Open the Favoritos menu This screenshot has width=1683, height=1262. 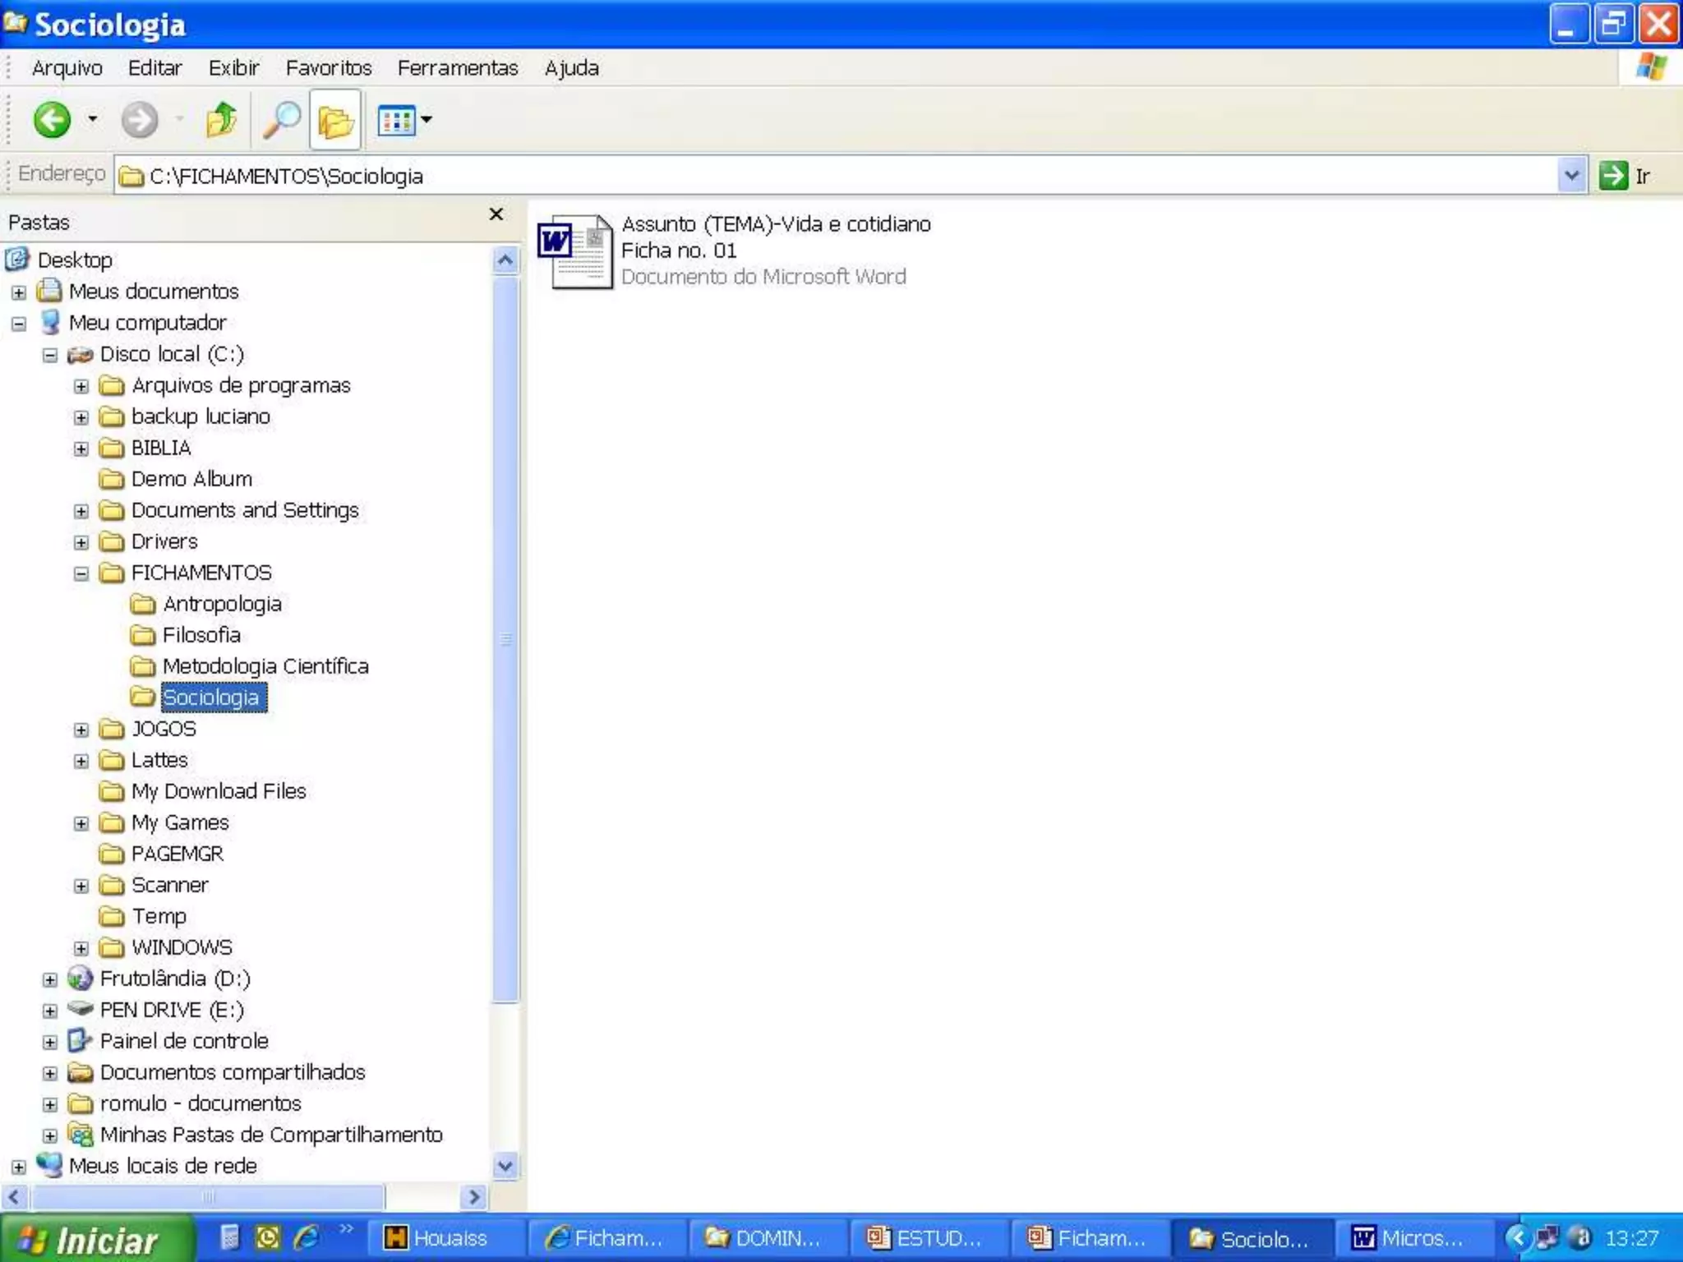point(328,68)
